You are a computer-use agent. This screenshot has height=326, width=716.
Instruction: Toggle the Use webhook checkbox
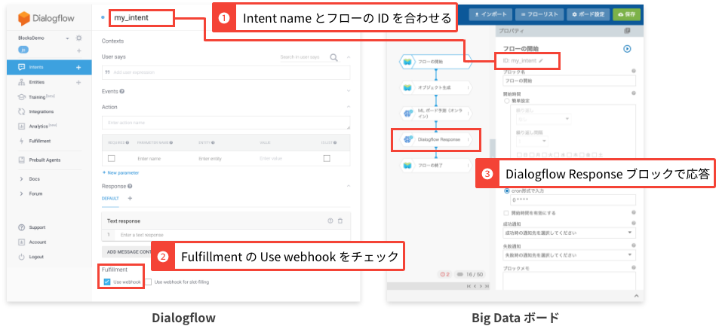pyautogui.click(x=107, y=282)
